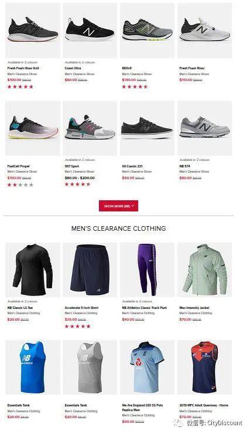Select the grey NB 574 shoe image
The image size is (250, 434).
(x=204, y=128)
